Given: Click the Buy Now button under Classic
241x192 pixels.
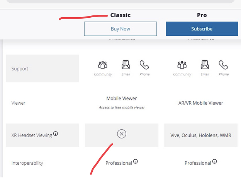Looking at the screenshot, I should [120, 29].
